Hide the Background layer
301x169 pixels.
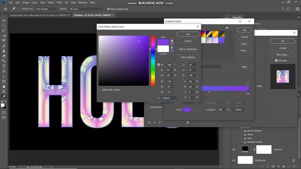tap(234, 160)
